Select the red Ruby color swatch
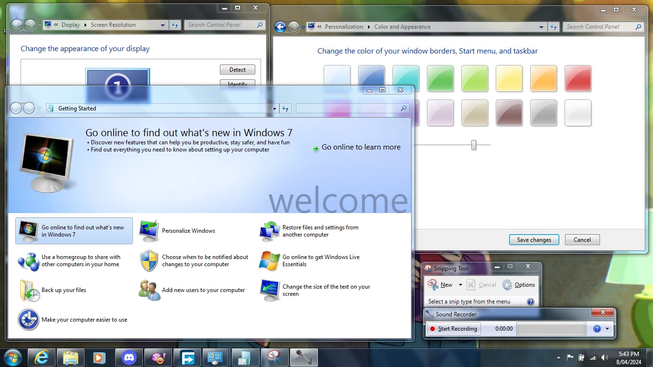The height and width of the screenshot is (367, 653). click(x=578, y=78)
